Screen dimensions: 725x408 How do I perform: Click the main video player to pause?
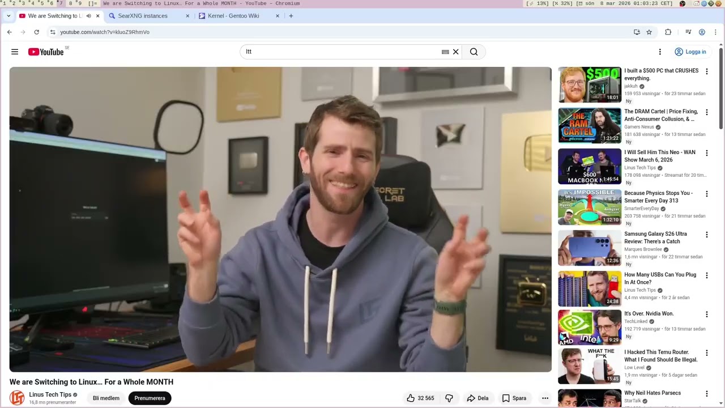pyautogui.click(x=280, y=219)
